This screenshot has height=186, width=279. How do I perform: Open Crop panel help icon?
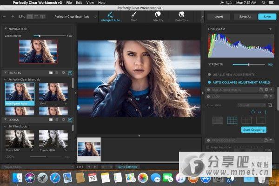(266, 96)
